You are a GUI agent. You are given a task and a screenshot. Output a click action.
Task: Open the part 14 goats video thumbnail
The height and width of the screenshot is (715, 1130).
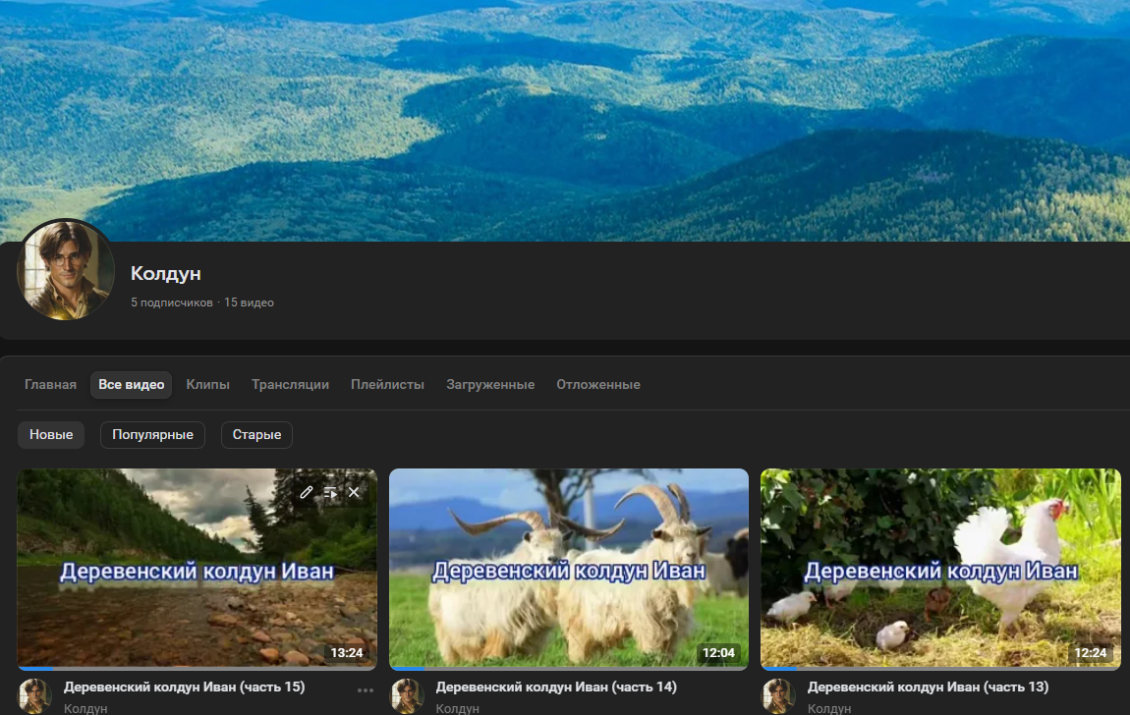point(569,569)
